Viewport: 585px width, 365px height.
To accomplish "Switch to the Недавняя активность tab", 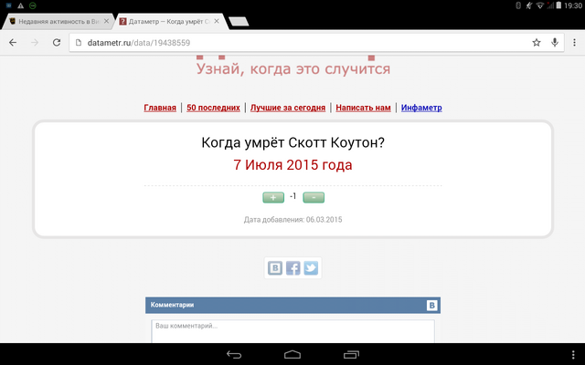I will pos(58,22).
